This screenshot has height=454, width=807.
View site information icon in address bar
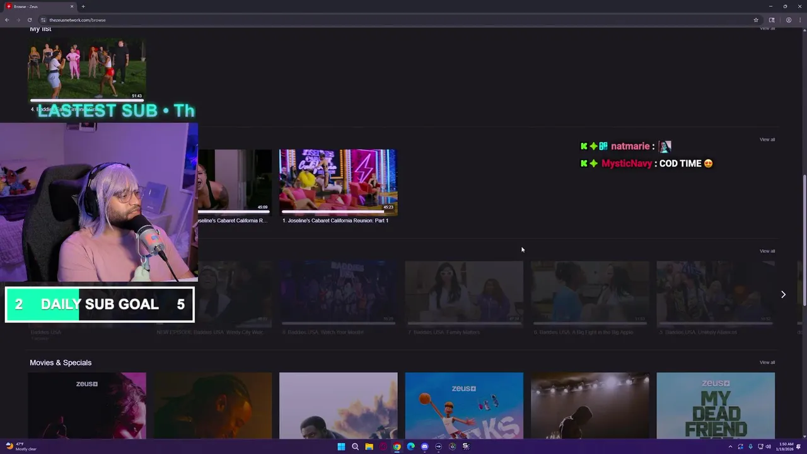pyautogui.click(x=43, y=20)
